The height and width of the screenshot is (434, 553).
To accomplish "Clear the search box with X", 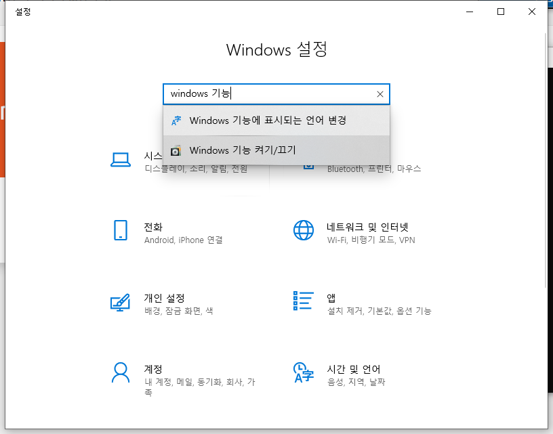I will [380, 94].
